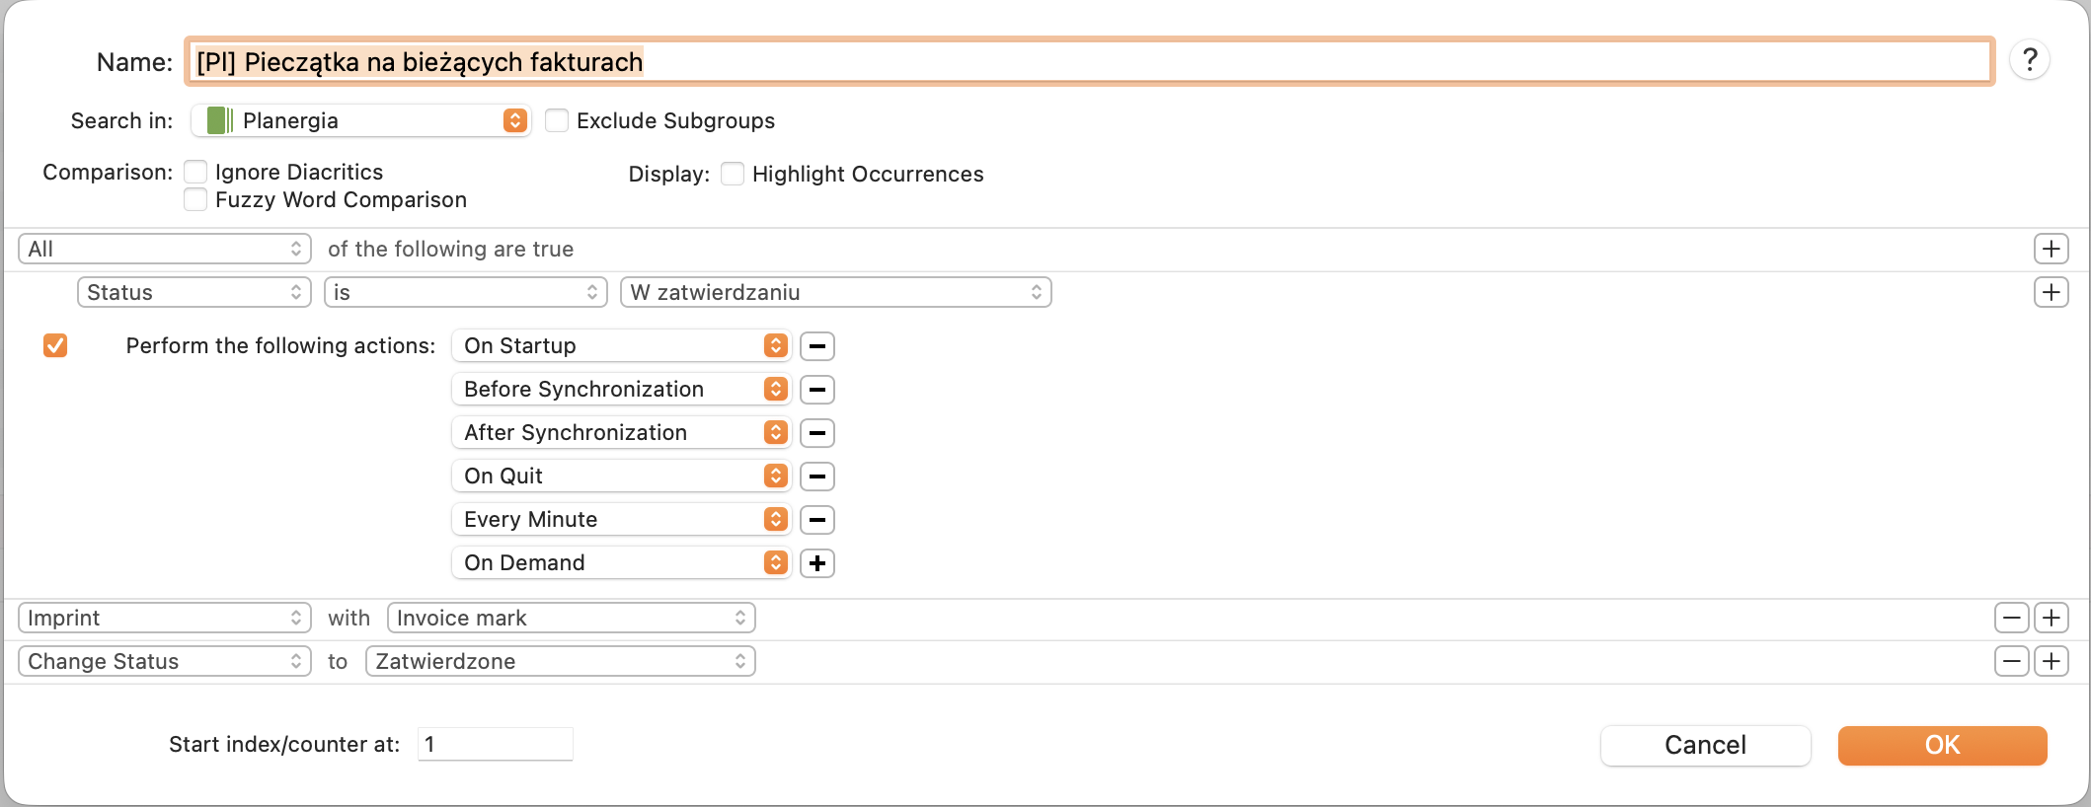The height and width of the screenshot is (807, 2091).
Task: Click the help question mark button
Action: [2030, 61]
